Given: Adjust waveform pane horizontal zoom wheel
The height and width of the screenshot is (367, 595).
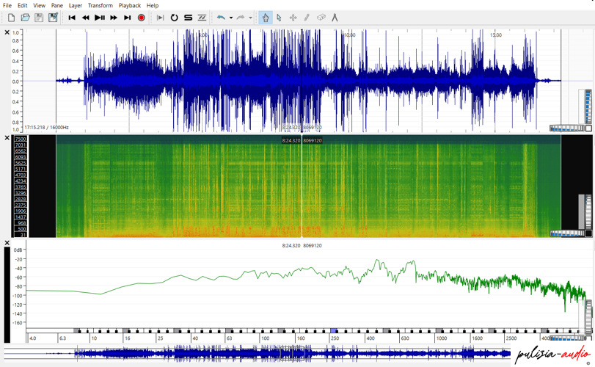Looking at the screenshot, I should tap(567, 128).
